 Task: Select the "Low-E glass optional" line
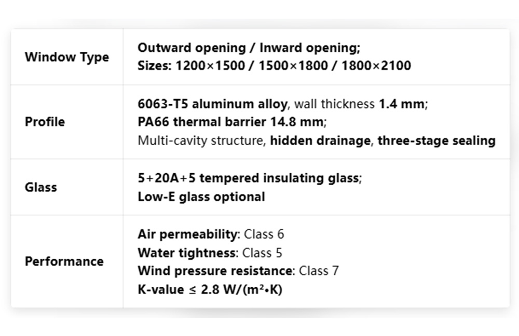[201, 197]
